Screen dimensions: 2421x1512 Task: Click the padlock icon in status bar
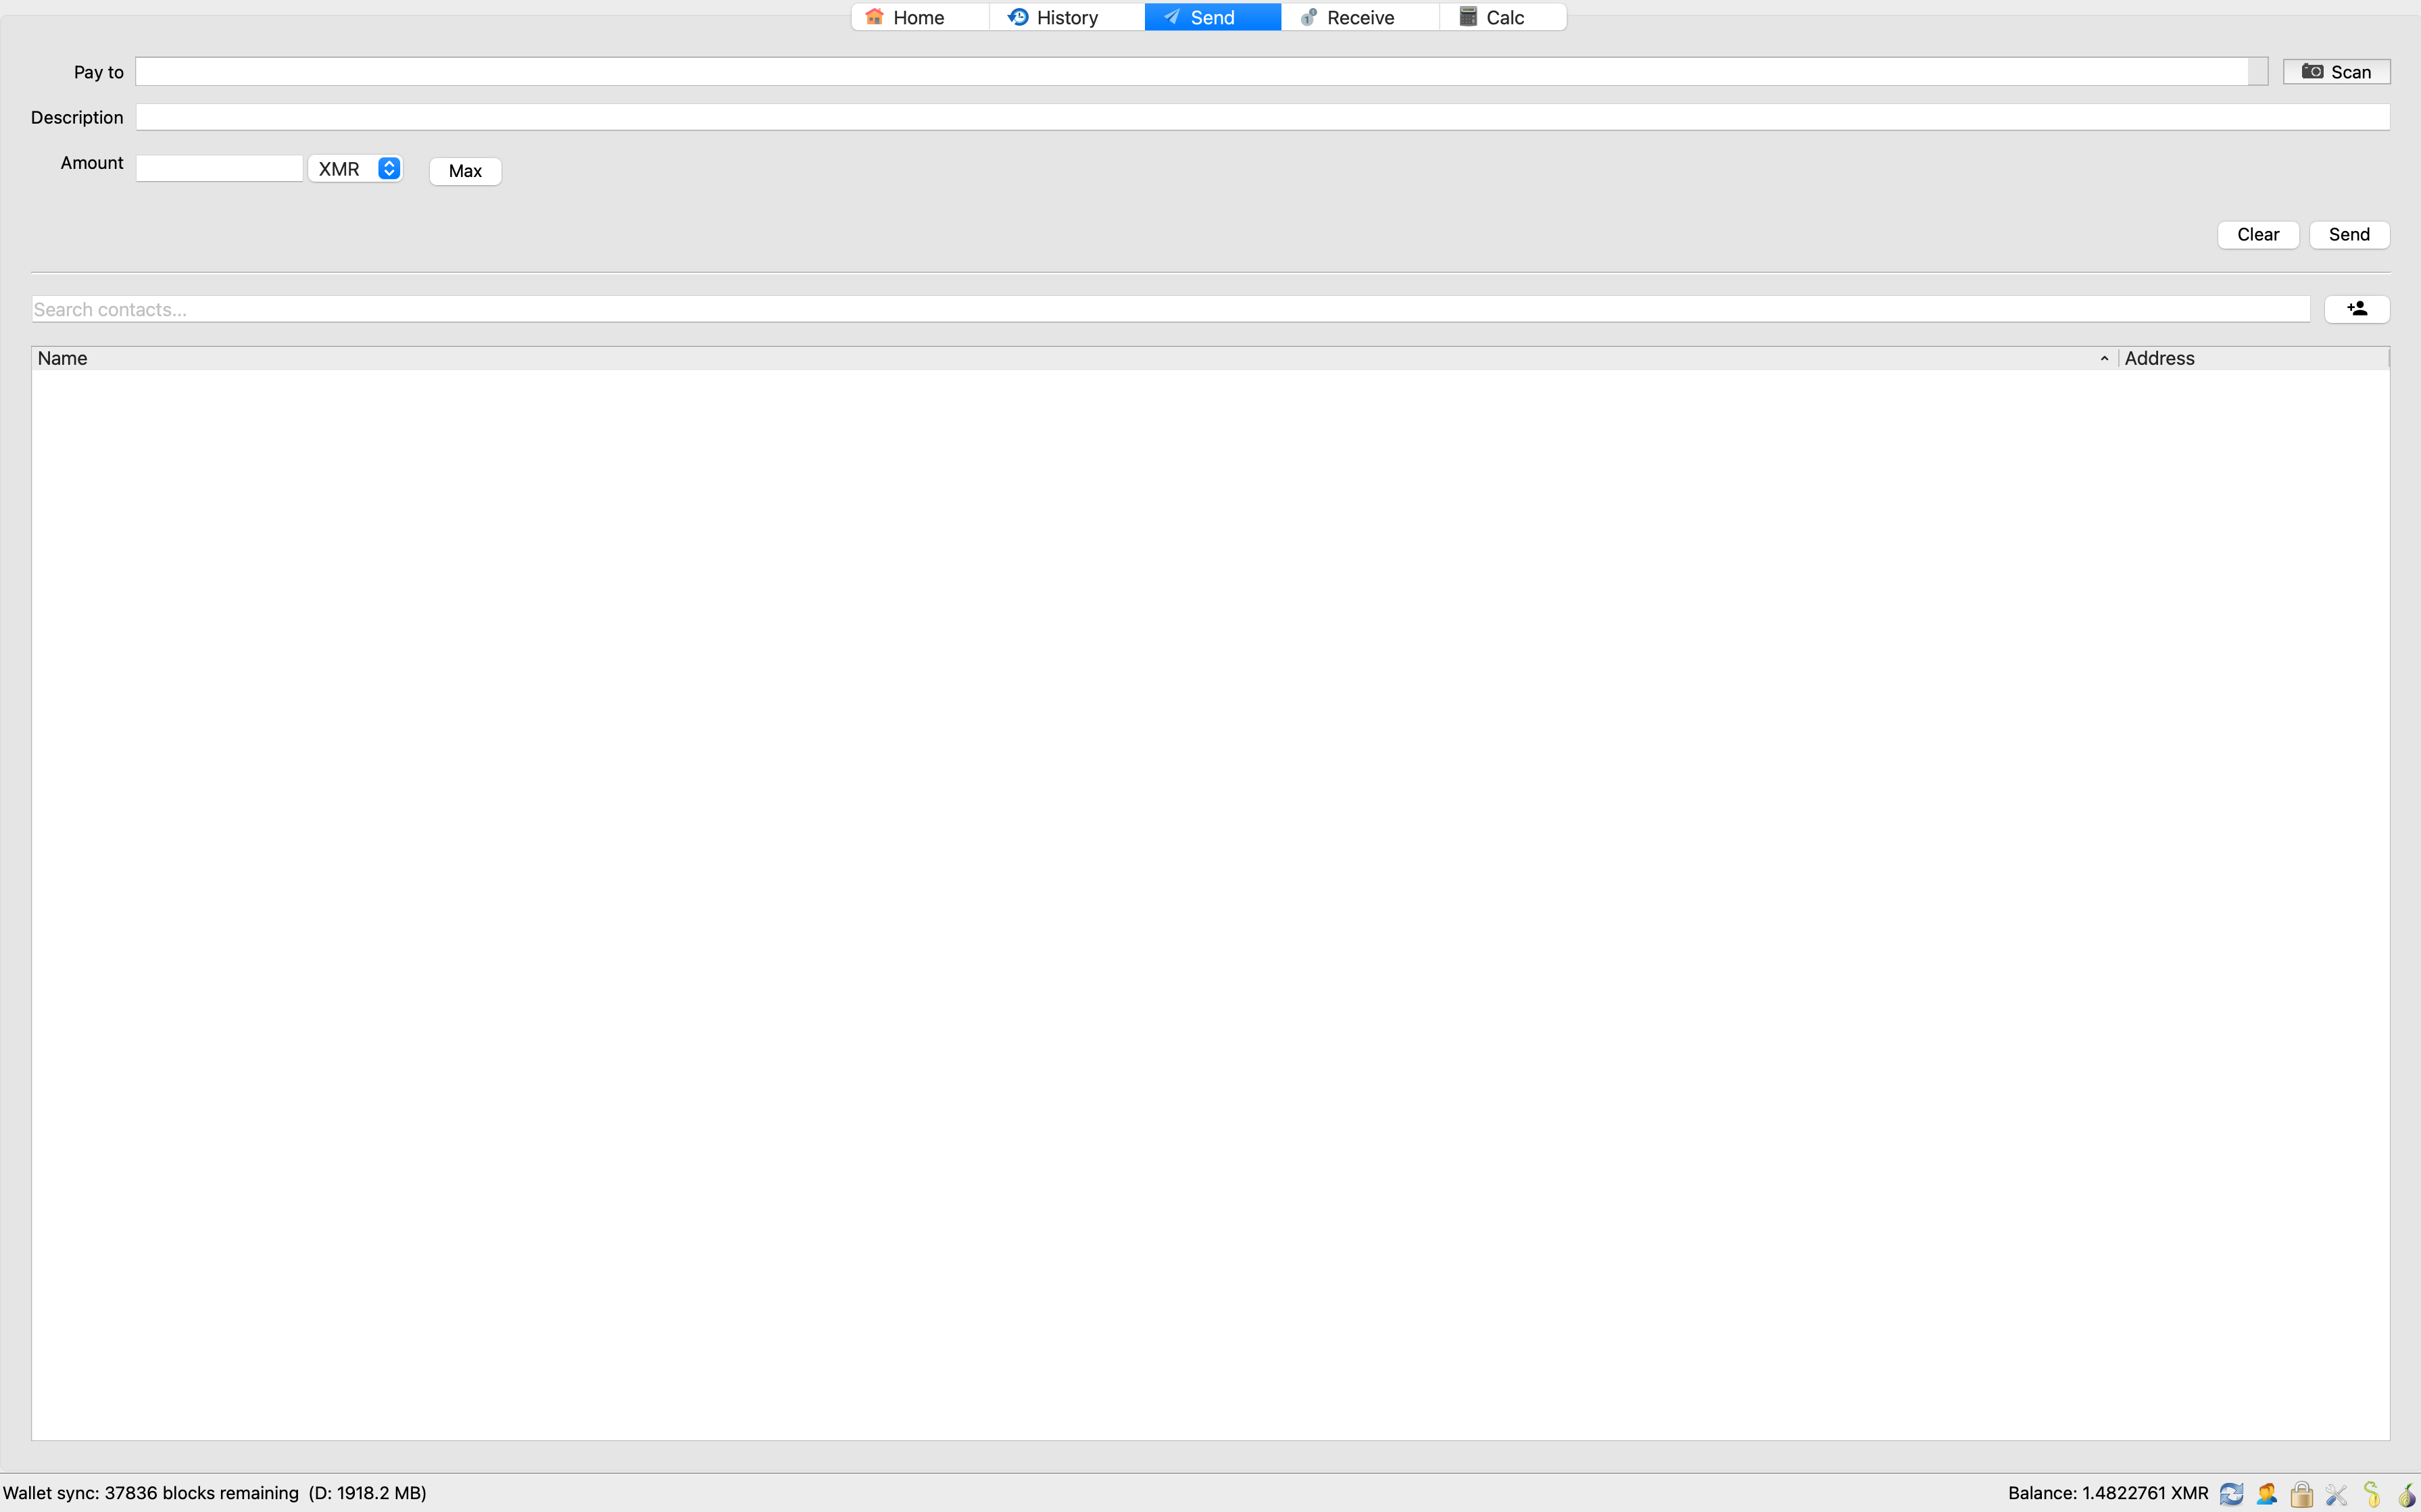pos(2301,1493)
